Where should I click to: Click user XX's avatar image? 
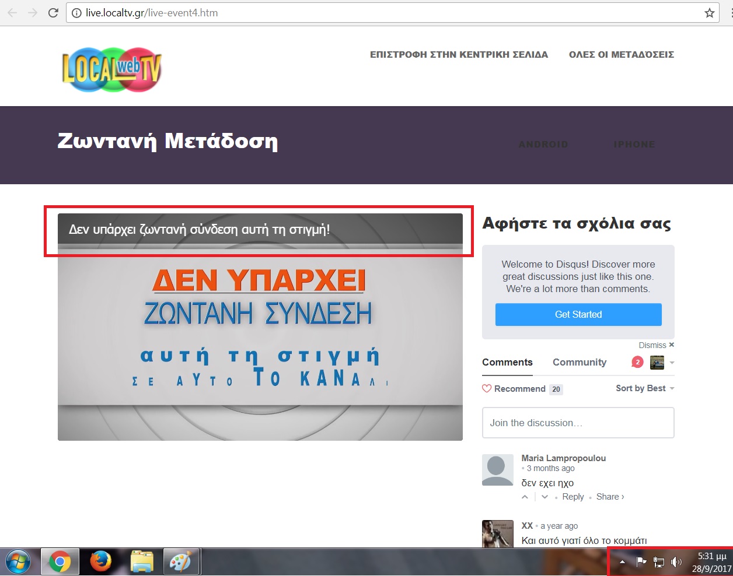(498, 533)
